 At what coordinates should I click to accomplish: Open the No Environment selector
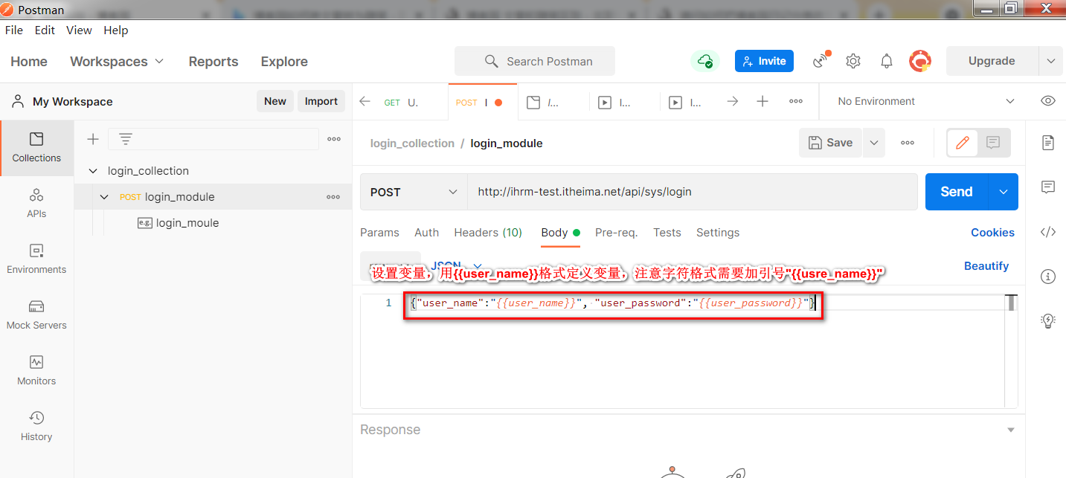click(x=925, y=101)
